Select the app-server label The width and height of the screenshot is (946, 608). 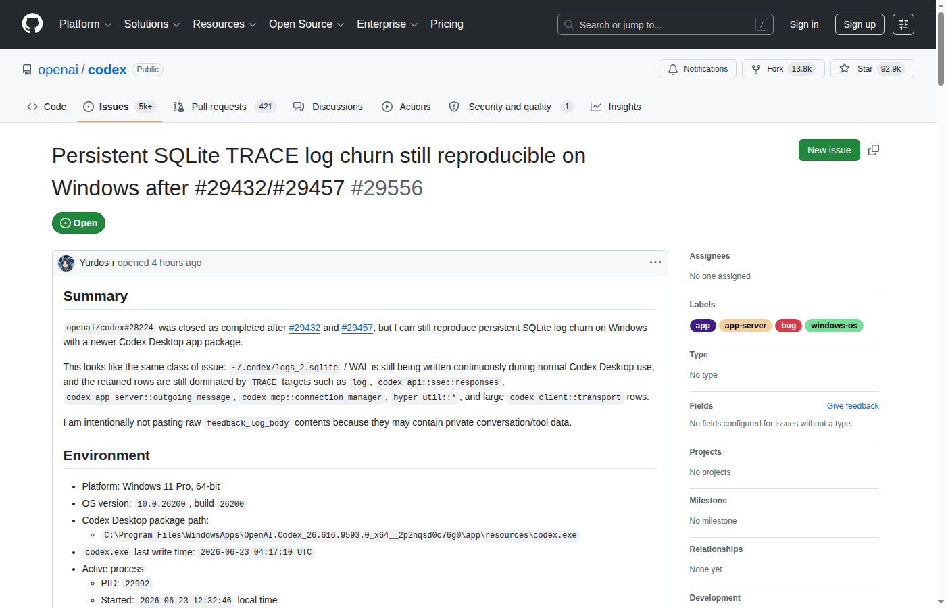pos(745,326)
